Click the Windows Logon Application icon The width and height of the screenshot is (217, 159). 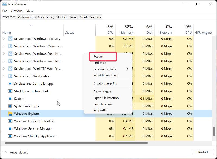10,121
